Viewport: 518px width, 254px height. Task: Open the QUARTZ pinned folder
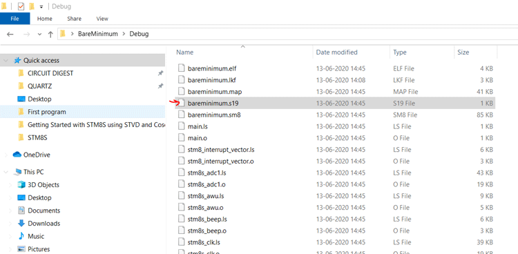click(39, 86)
